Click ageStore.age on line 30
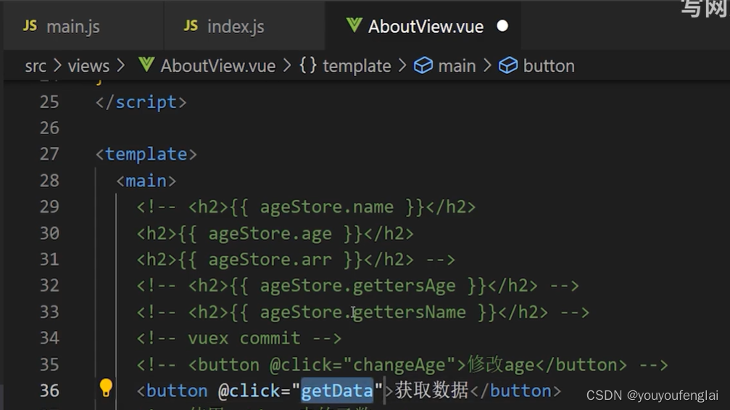 pyautogui.click(x=270, y=234)
